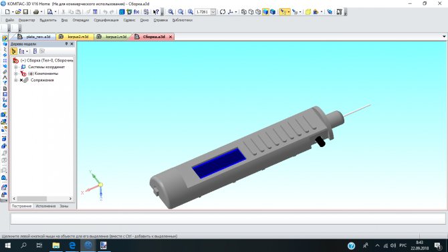Click the new document icon

coord(7,12)
